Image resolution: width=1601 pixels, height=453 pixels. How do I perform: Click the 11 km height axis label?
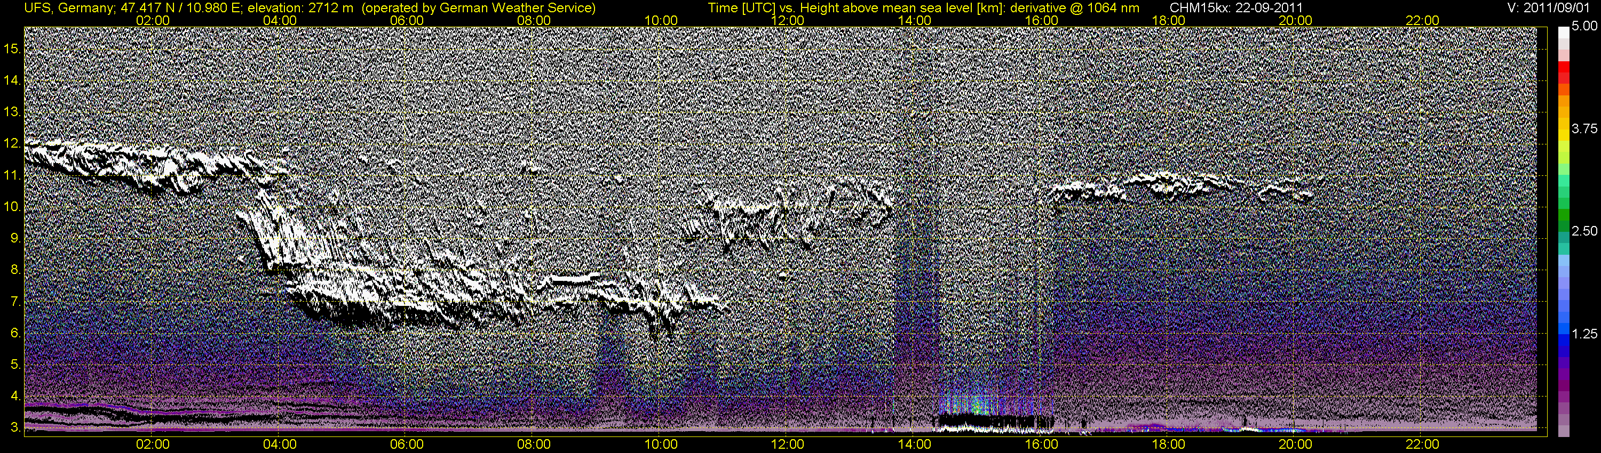coord(12,176)
